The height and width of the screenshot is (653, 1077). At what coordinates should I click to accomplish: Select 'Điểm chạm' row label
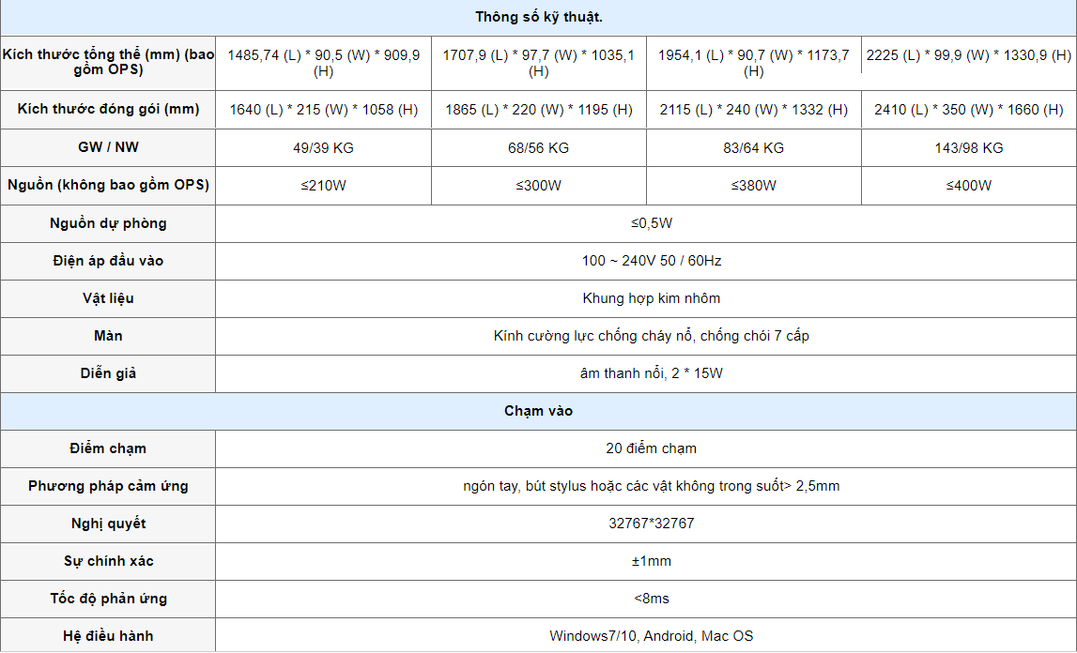click(108, 448)
